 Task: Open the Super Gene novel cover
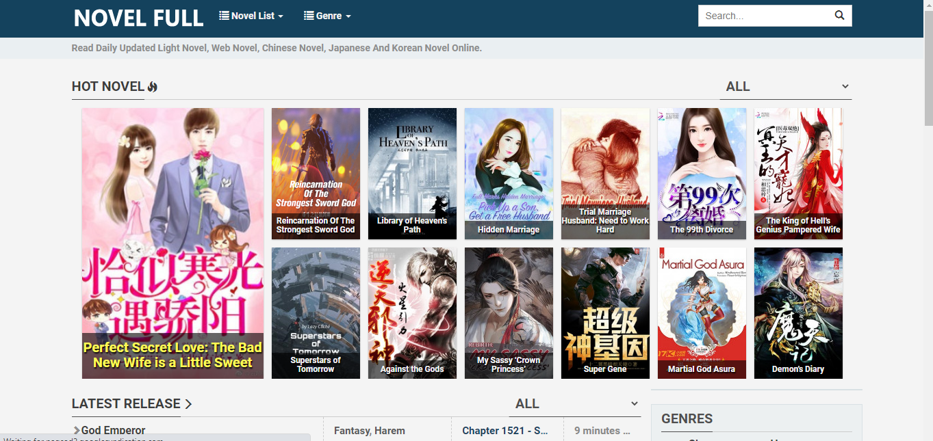pyautogui.click(x=605, y=313)
